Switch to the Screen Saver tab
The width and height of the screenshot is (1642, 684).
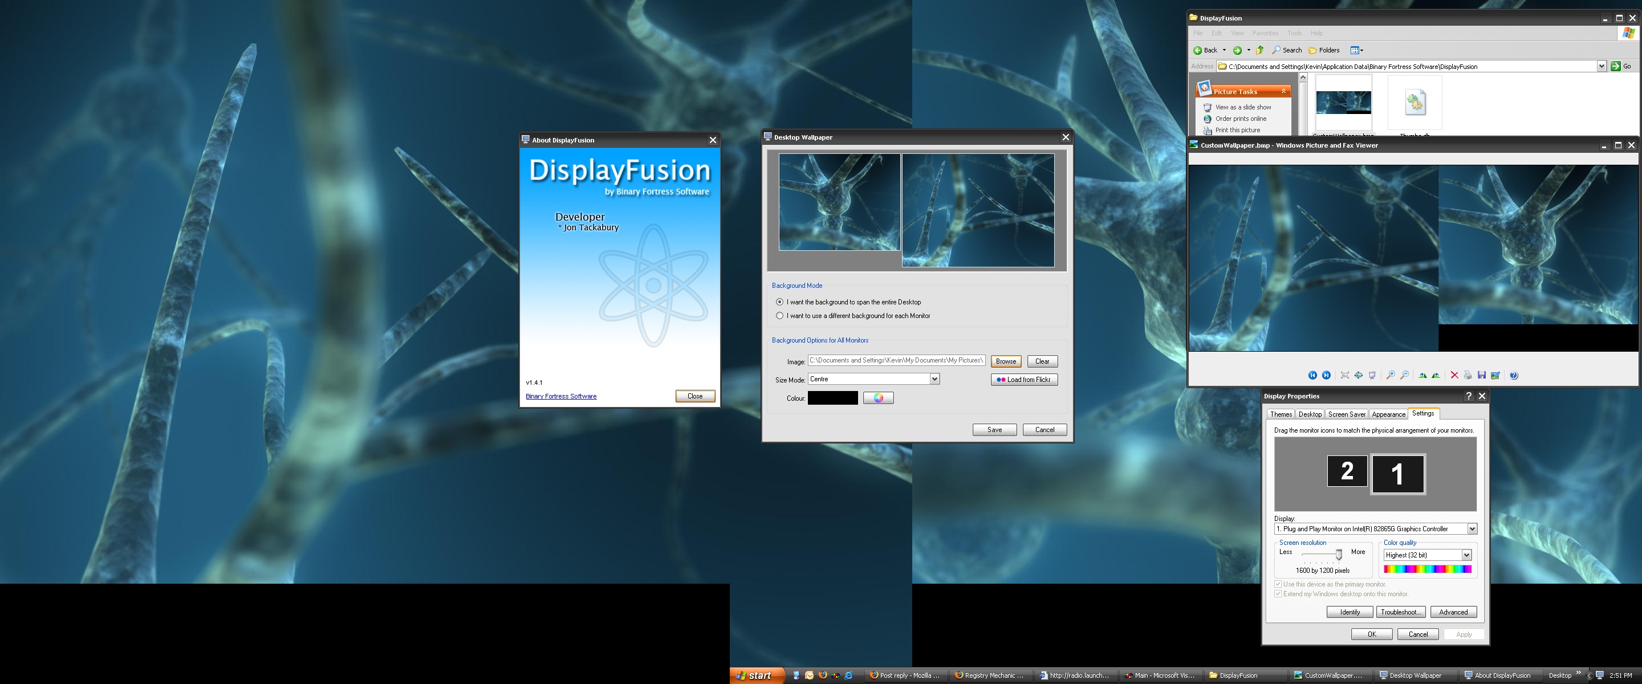pyautogui.click(x=1346, y=414)
